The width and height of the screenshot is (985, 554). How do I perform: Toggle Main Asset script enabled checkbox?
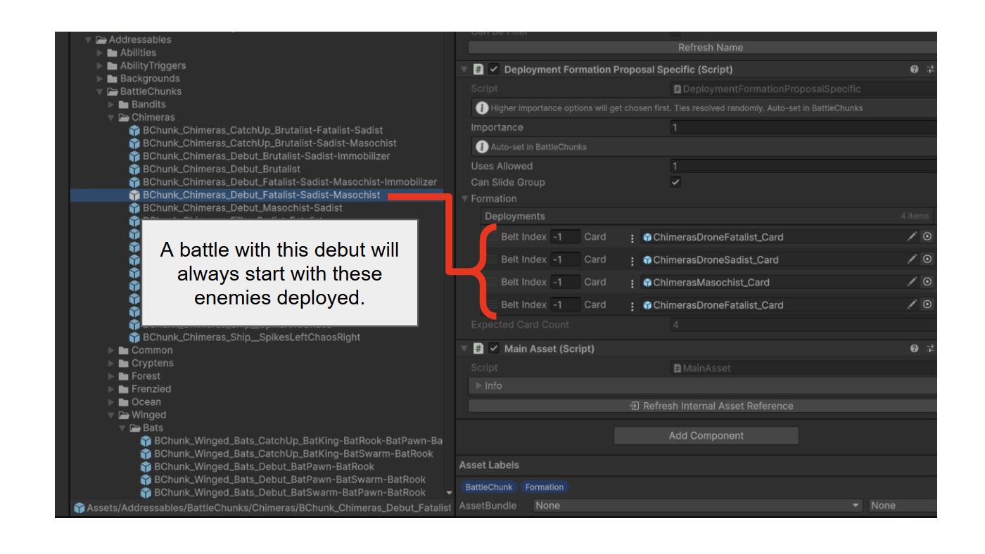(x=494, y=349)
